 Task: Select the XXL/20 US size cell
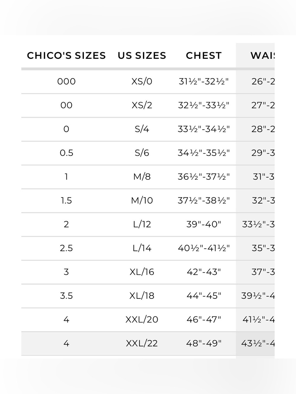[x=142, y=320]
